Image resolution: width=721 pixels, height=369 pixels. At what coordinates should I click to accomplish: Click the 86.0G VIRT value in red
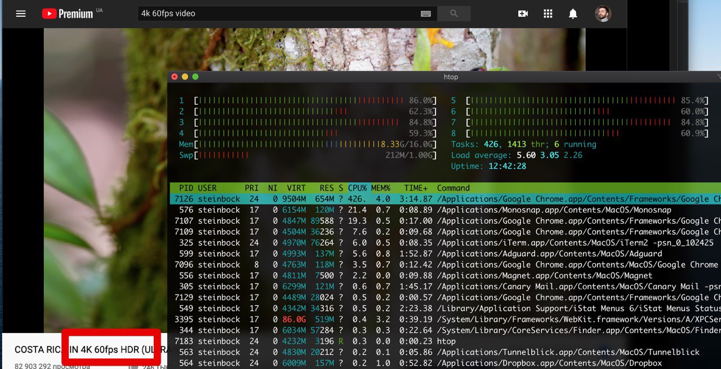(294, 319)
